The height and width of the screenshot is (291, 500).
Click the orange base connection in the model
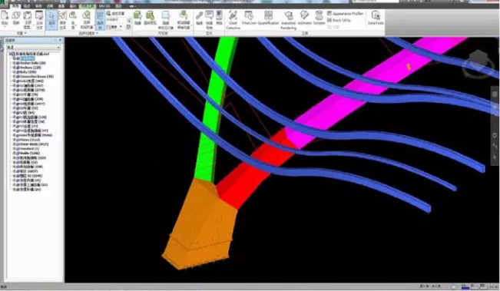200,225
